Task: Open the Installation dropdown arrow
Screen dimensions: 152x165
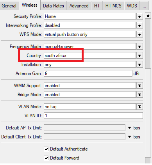Action: pyautogui.click(x=139, y=65)
